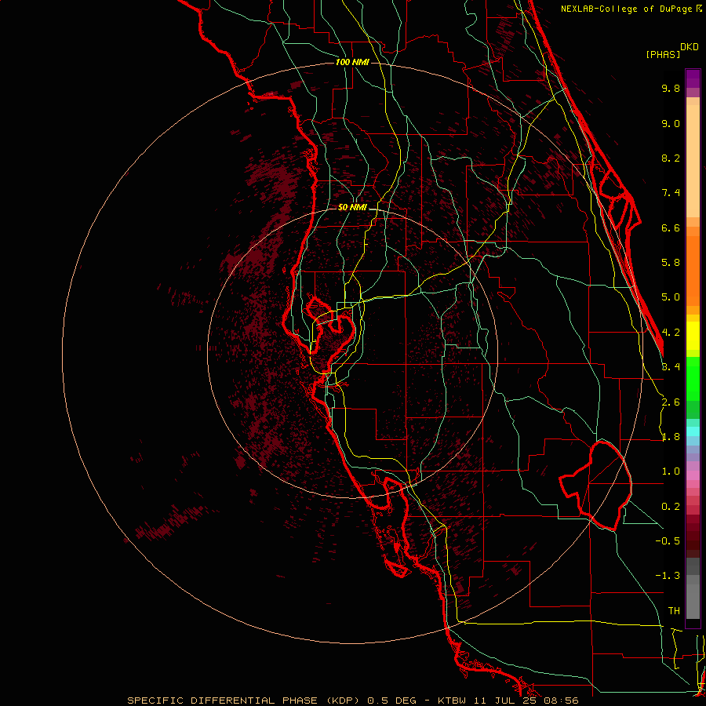Click the TH label on the color scale
The height and width of the screenshot is (706, 706).
674,611
